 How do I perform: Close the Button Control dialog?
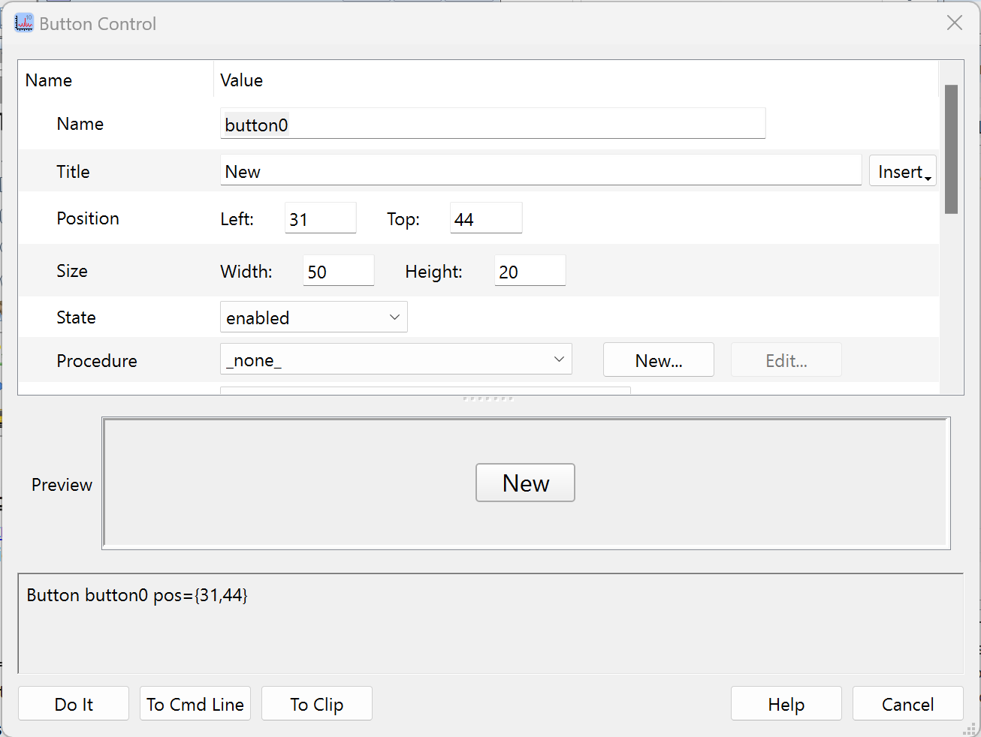(x=954, y=23)
